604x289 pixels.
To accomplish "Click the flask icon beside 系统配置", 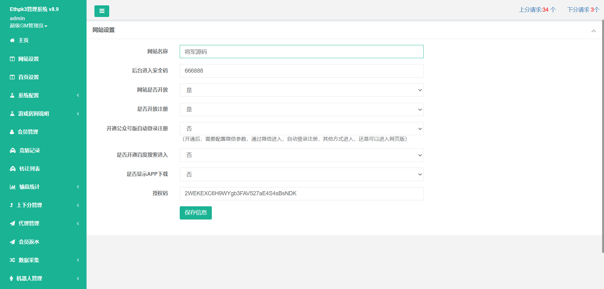I will (x=12, y=95).
